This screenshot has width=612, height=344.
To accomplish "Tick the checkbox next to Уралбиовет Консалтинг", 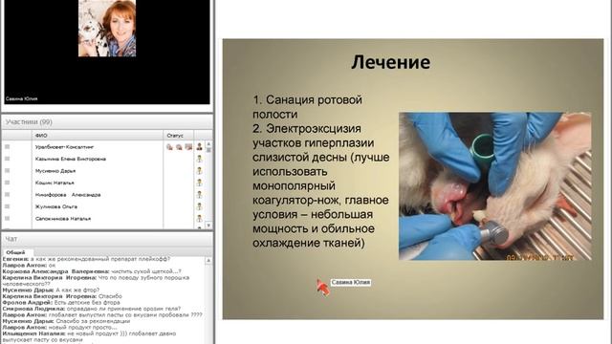I will (7, 146).
